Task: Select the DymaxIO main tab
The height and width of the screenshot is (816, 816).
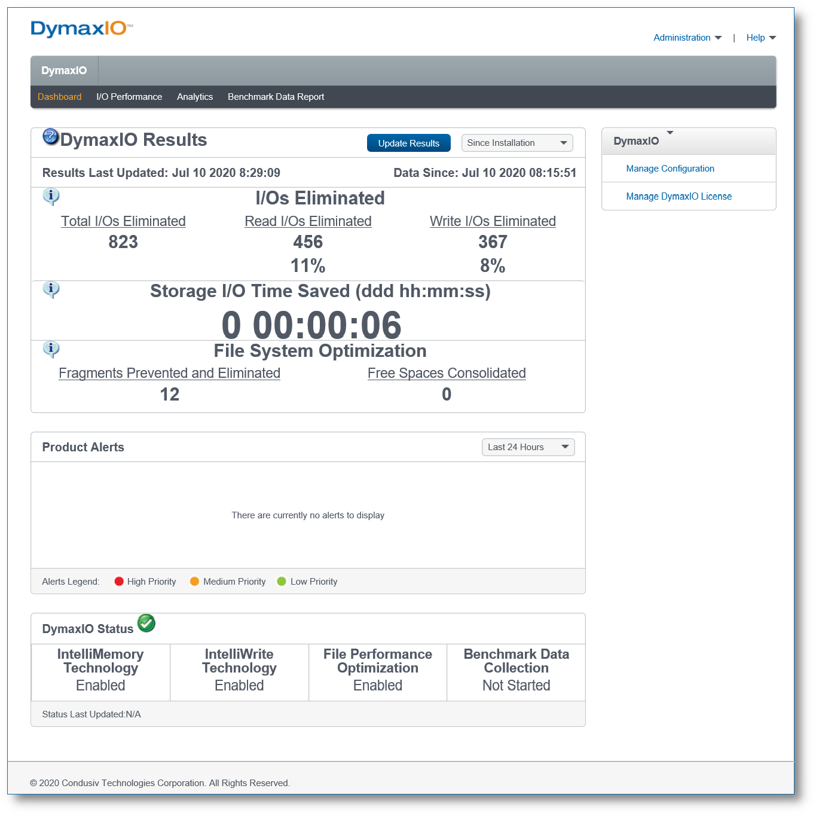Action: coord(64,71)
